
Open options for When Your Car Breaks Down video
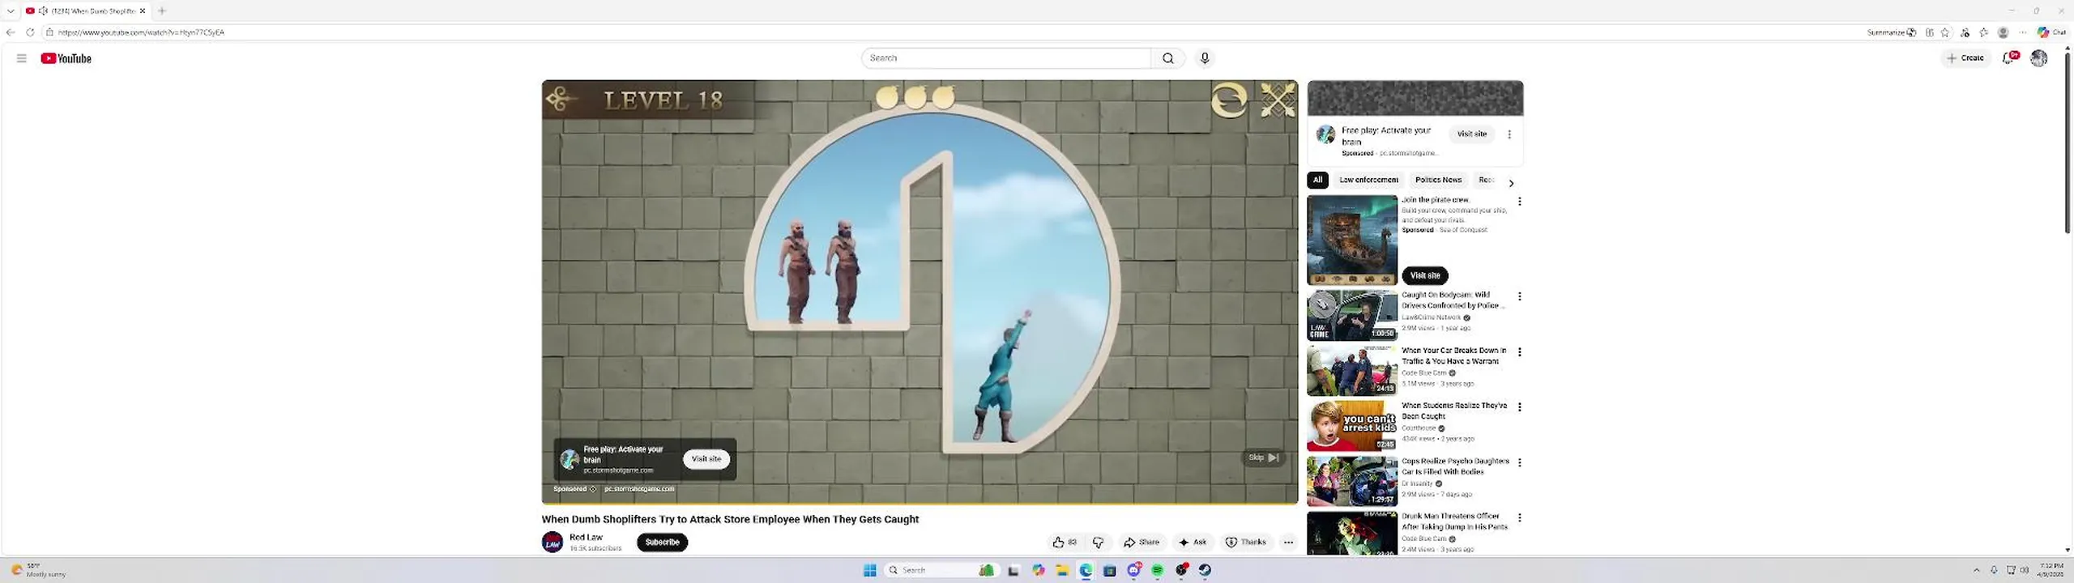click(1520, 352)
